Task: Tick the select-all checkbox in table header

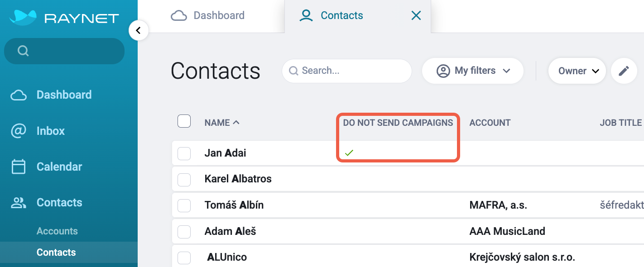Action: [184, 121]
